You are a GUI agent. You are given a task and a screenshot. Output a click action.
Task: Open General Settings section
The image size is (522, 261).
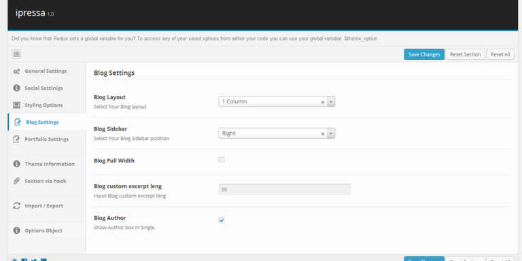coord(47,71)
